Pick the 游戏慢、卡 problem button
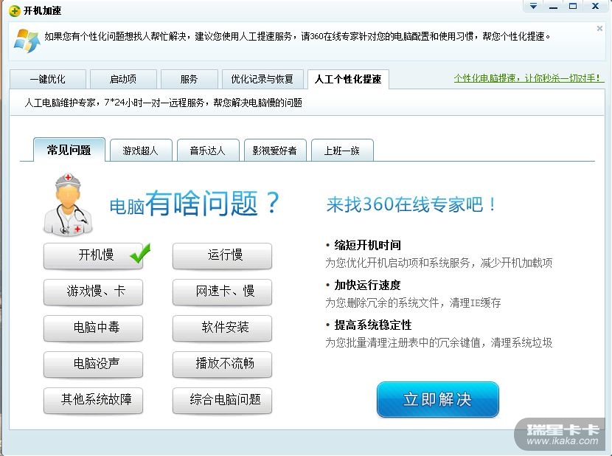 coord(94,292)
